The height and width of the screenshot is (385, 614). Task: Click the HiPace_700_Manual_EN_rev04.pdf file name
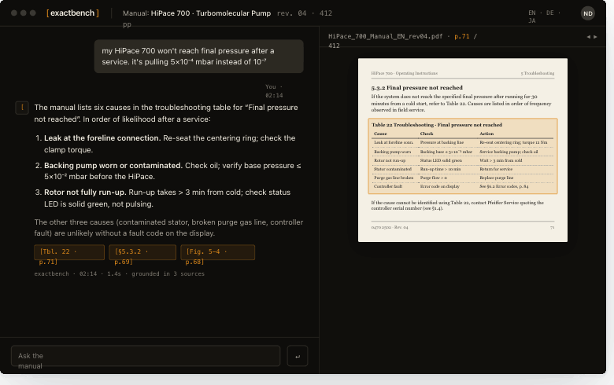pos(385,36)
